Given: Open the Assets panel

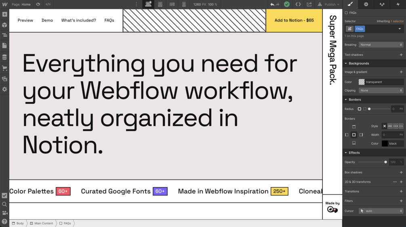Looking at the screenshot, I should (5, 79).
